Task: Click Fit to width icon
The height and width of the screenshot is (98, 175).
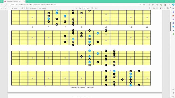Action: point(80,8)
